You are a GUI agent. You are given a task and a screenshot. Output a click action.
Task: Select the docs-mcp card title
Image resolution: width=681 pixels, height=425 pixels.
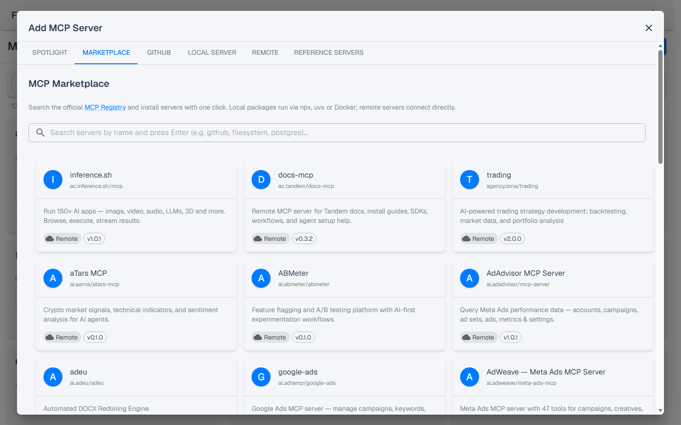(x=296, y=175)
